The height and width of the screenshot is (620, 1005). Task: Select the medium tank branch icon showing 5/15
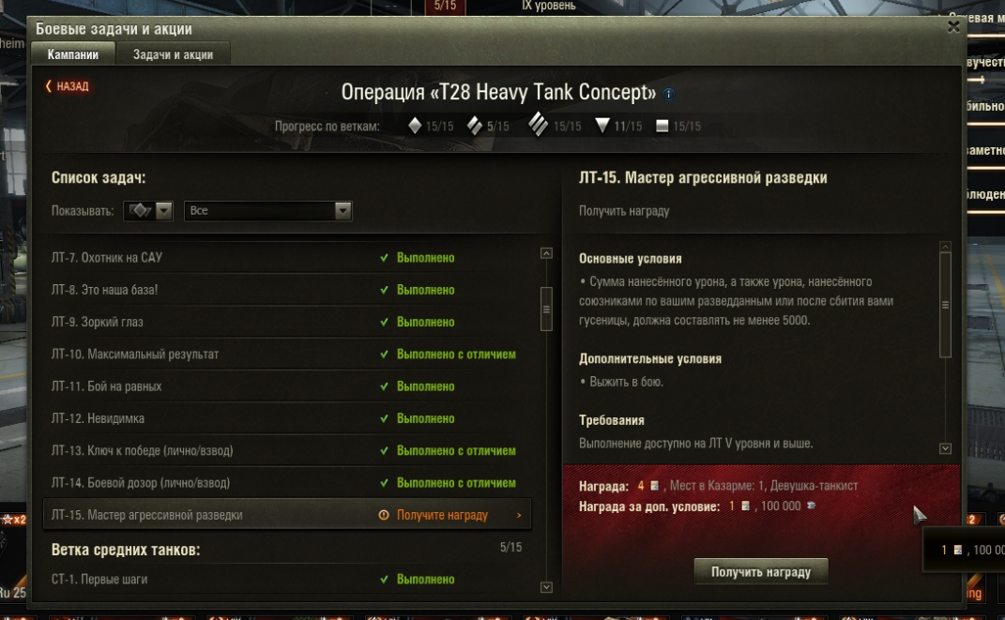(x=474, y=126)
